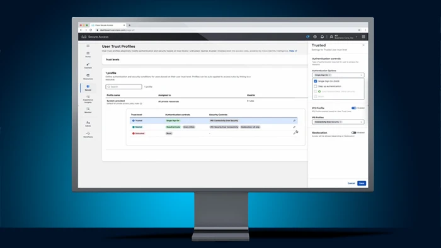This screenshot has width=441, height=248.
Task: Select the Untrusted trust level row
Action: 214,133
